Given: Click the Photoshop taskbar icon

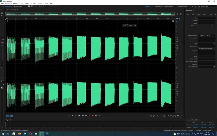Looking at the screenshot, I should pyautogui.click(x=47, y=134).
